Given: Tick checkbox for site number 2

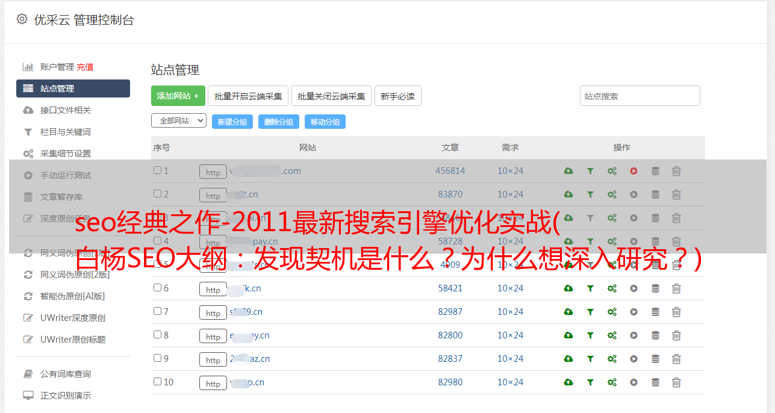Looking at the screenshot, I should (157, 194).
